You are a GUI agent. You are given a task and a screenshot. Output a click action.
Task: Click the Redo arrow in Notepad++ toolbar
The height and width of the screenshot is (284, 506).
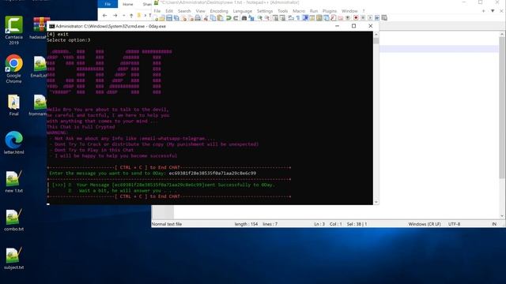[236, 18]
